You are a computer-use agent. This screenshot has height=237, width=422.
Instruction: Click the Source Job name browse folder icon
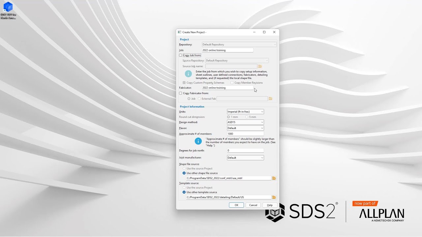(260, 66)
